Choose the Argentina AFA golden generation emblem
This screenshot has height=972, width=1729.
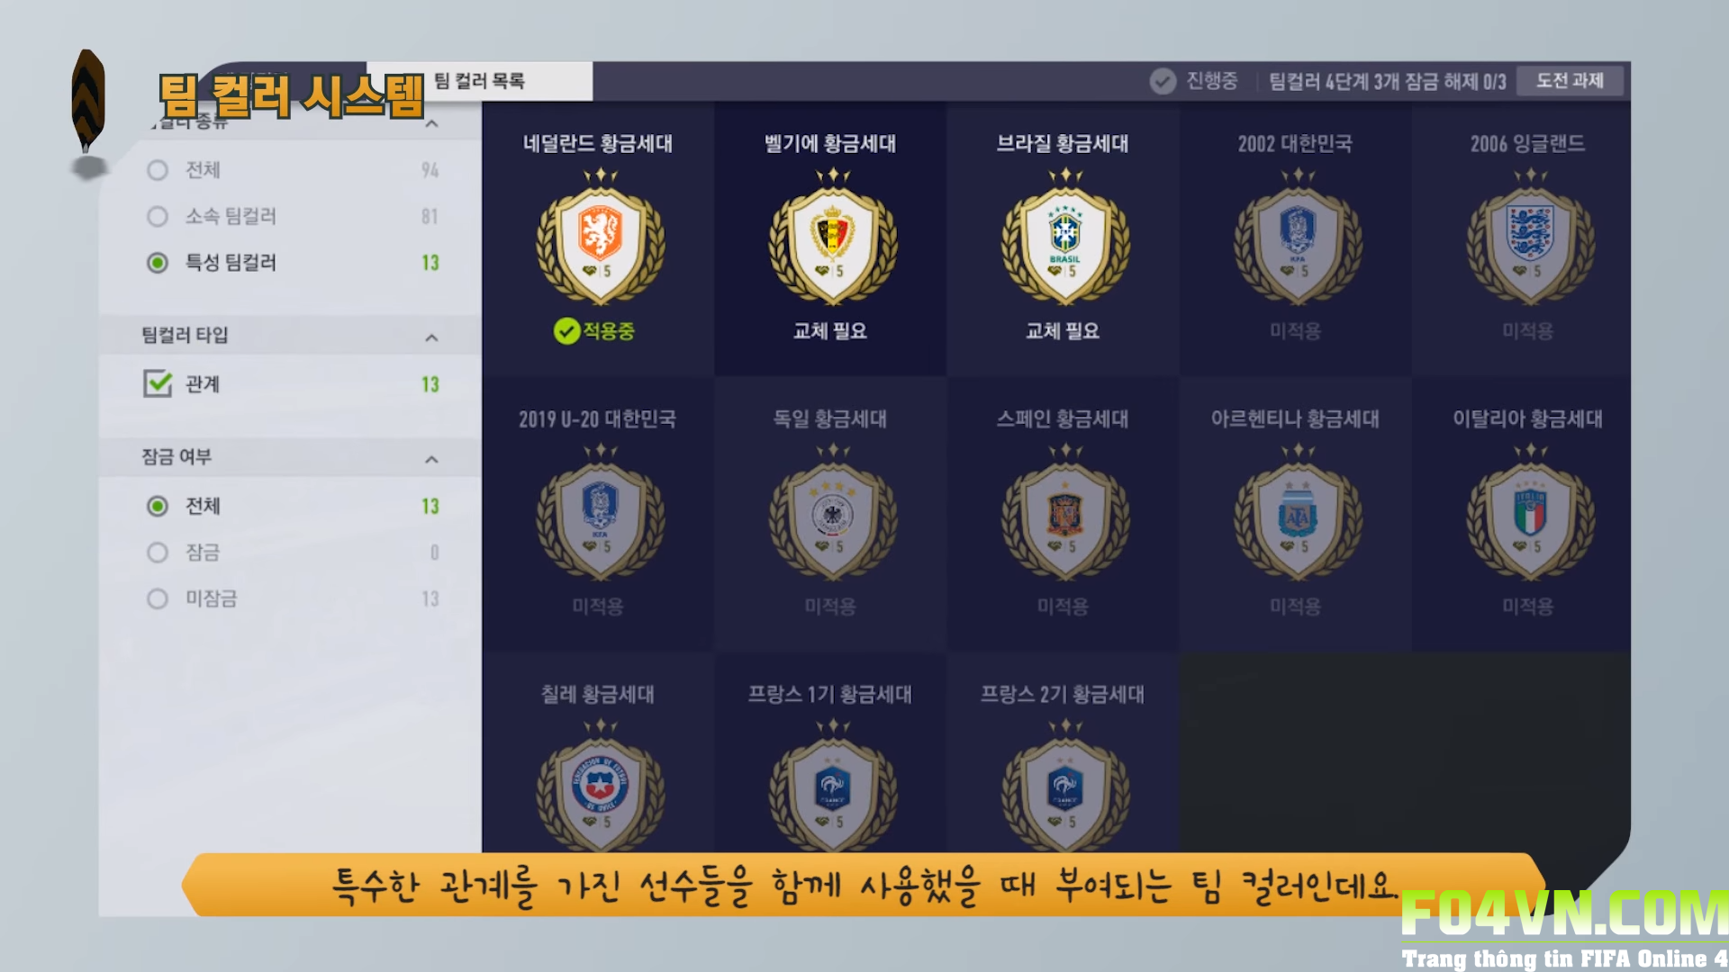coord(1297,513)
